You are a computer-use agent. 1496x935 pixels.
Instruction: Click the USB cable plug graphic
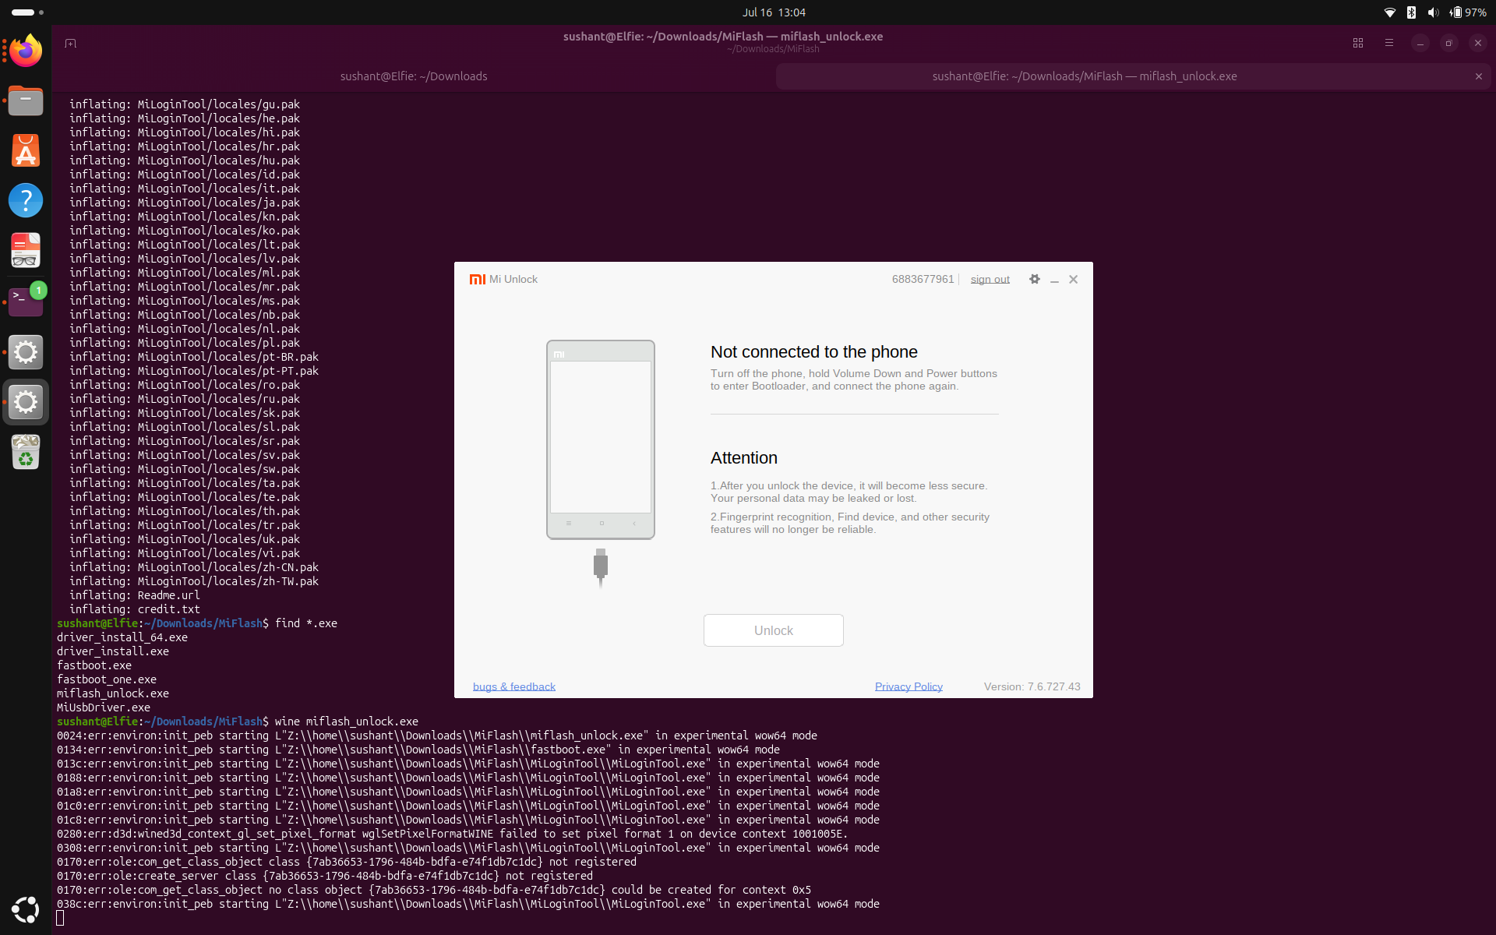[600, 568]
